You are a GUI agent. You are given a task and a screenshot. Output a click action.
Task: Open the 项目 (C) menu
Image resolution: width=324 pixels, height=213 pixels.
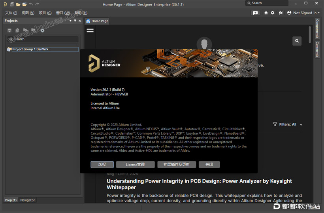tap(45, 13)
